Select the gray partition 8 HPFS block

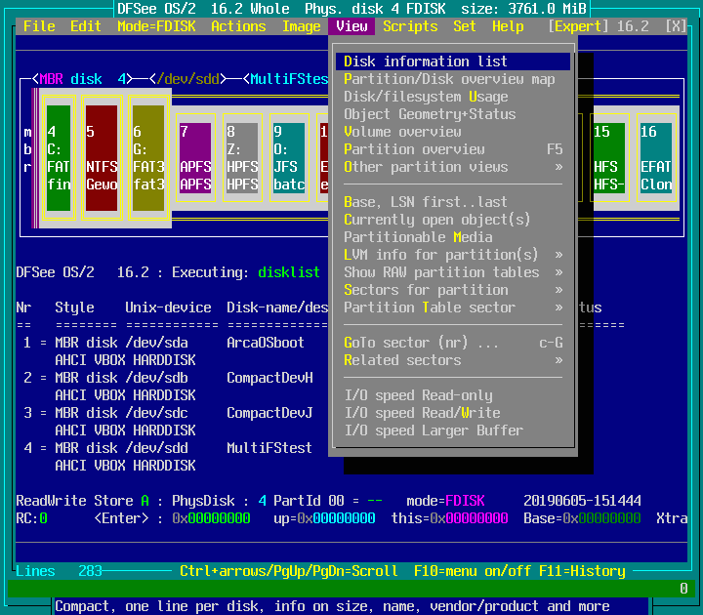pos(242,157)
